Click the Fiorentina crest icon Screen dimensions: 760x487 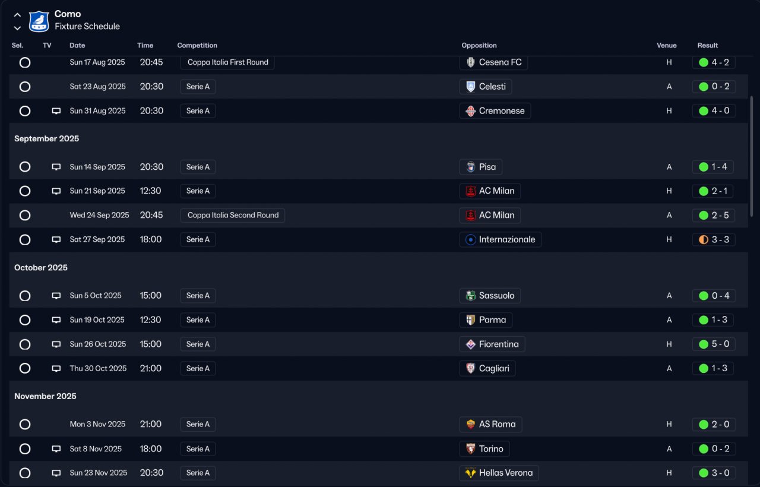click(471, 344)
